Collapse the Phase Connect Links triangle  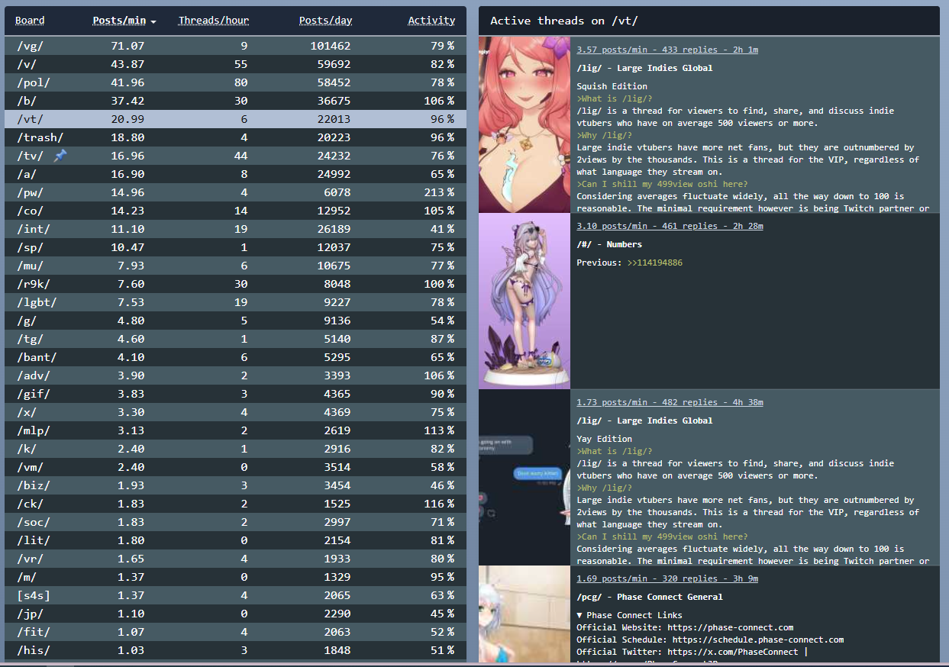(579, 615)
